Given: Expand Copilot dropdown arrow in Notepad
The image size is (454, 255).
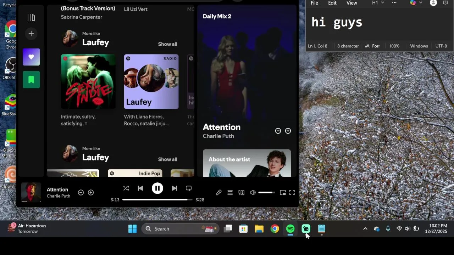Looking at the screenshot, I should pos(421,3).
